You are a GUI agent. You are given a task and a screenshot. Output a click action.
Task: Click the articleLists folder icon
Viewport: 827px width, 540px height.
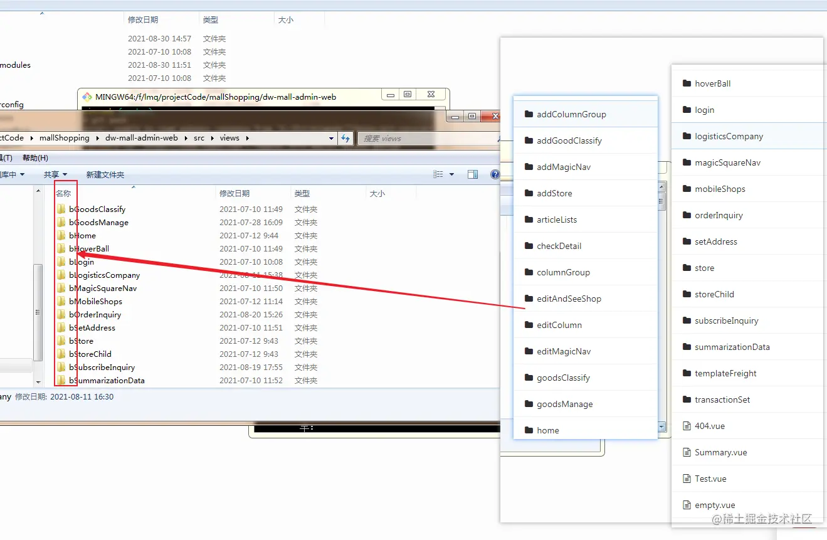click(x=528, y=220)
